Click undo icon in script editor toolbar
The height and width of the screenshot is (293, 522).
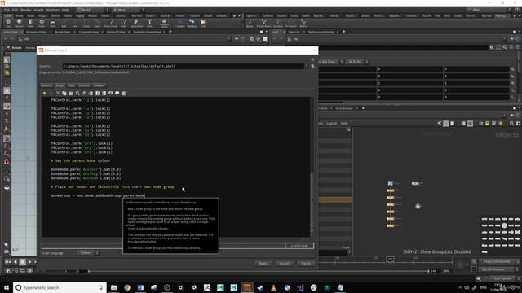point(45,94)
